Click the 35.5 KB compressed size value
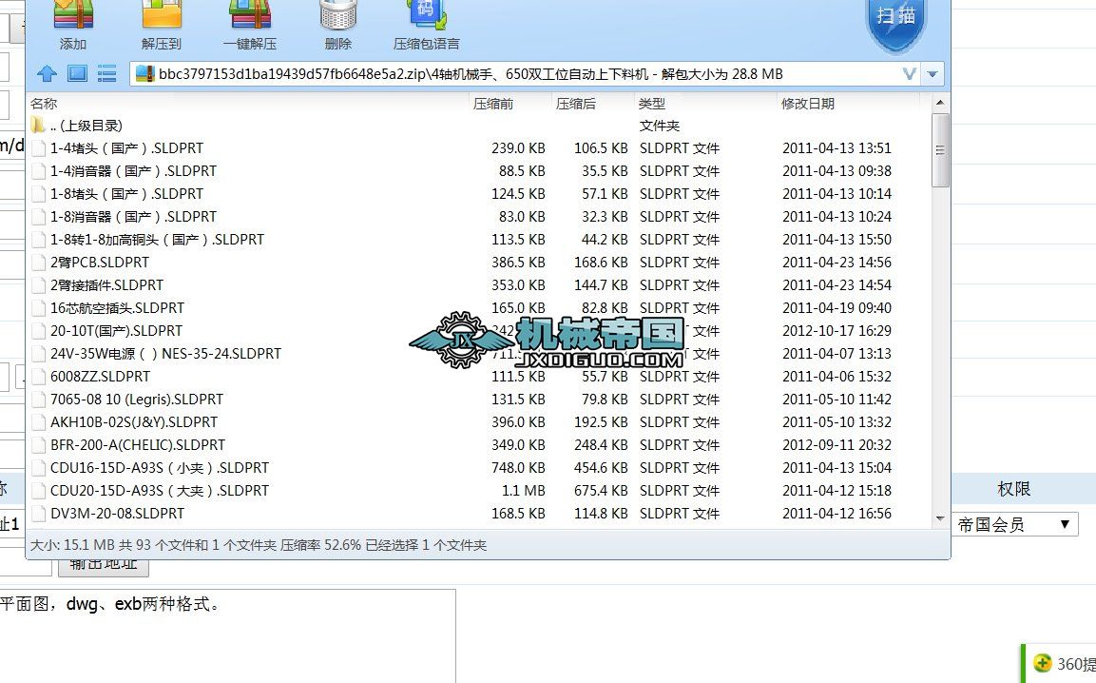Viewport: 1096px width, 683px height. [605, 171]
